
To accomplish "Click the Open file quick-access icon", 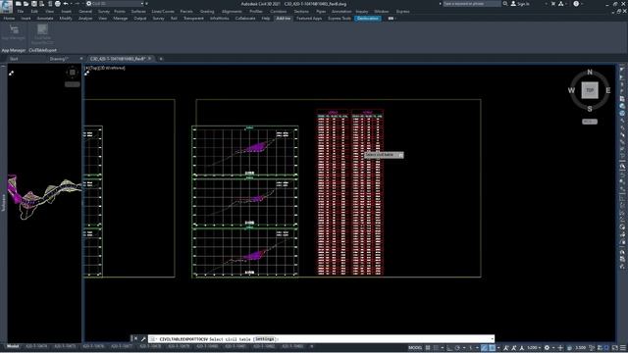I will [x=26, y=4].
